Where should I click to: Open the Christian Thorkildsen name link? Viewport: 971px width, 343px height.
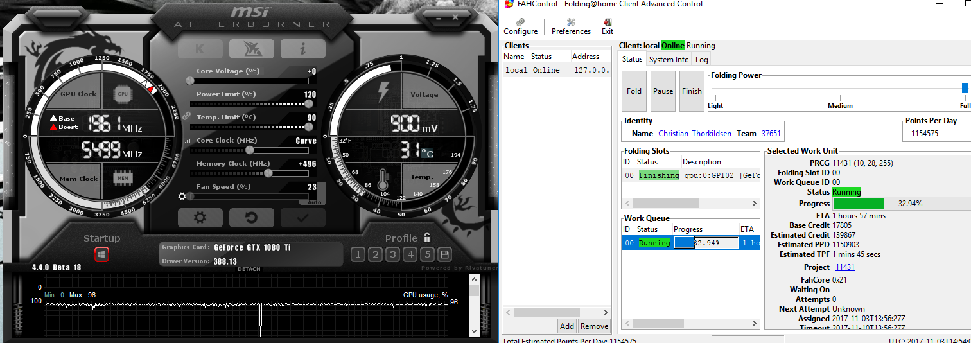tap(695, 134)
